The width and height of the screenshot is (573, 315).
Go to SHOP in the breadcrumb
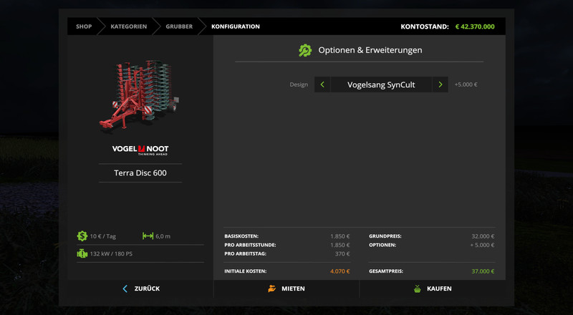pyautogui.click(x=84, y=26)
